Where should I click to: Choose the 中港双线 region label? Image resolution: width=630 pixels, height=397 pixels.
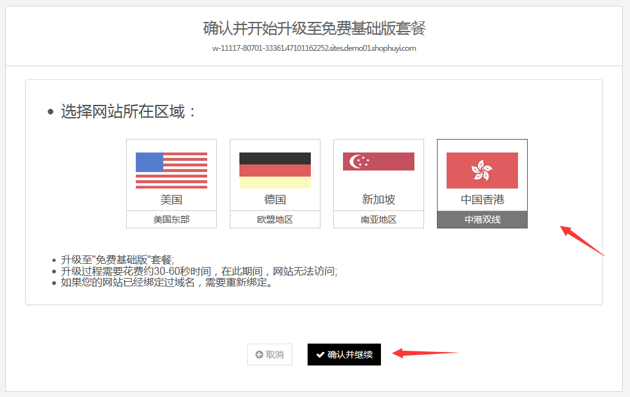[x=482, y=219]
